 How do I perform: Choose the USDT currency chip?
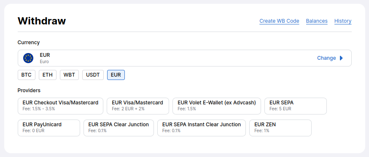93,75
